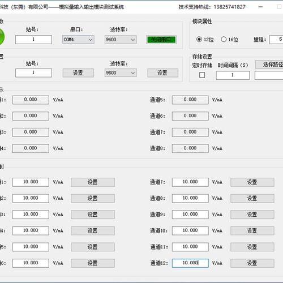Expand the 波特率 dropdown in the settings row
283x283 pixels.
coord(121,73)
